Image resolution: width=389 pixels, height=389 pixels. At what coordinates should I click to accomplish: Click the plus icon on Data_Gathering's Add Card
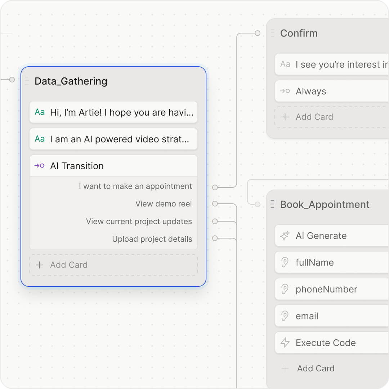click(40, 265)
